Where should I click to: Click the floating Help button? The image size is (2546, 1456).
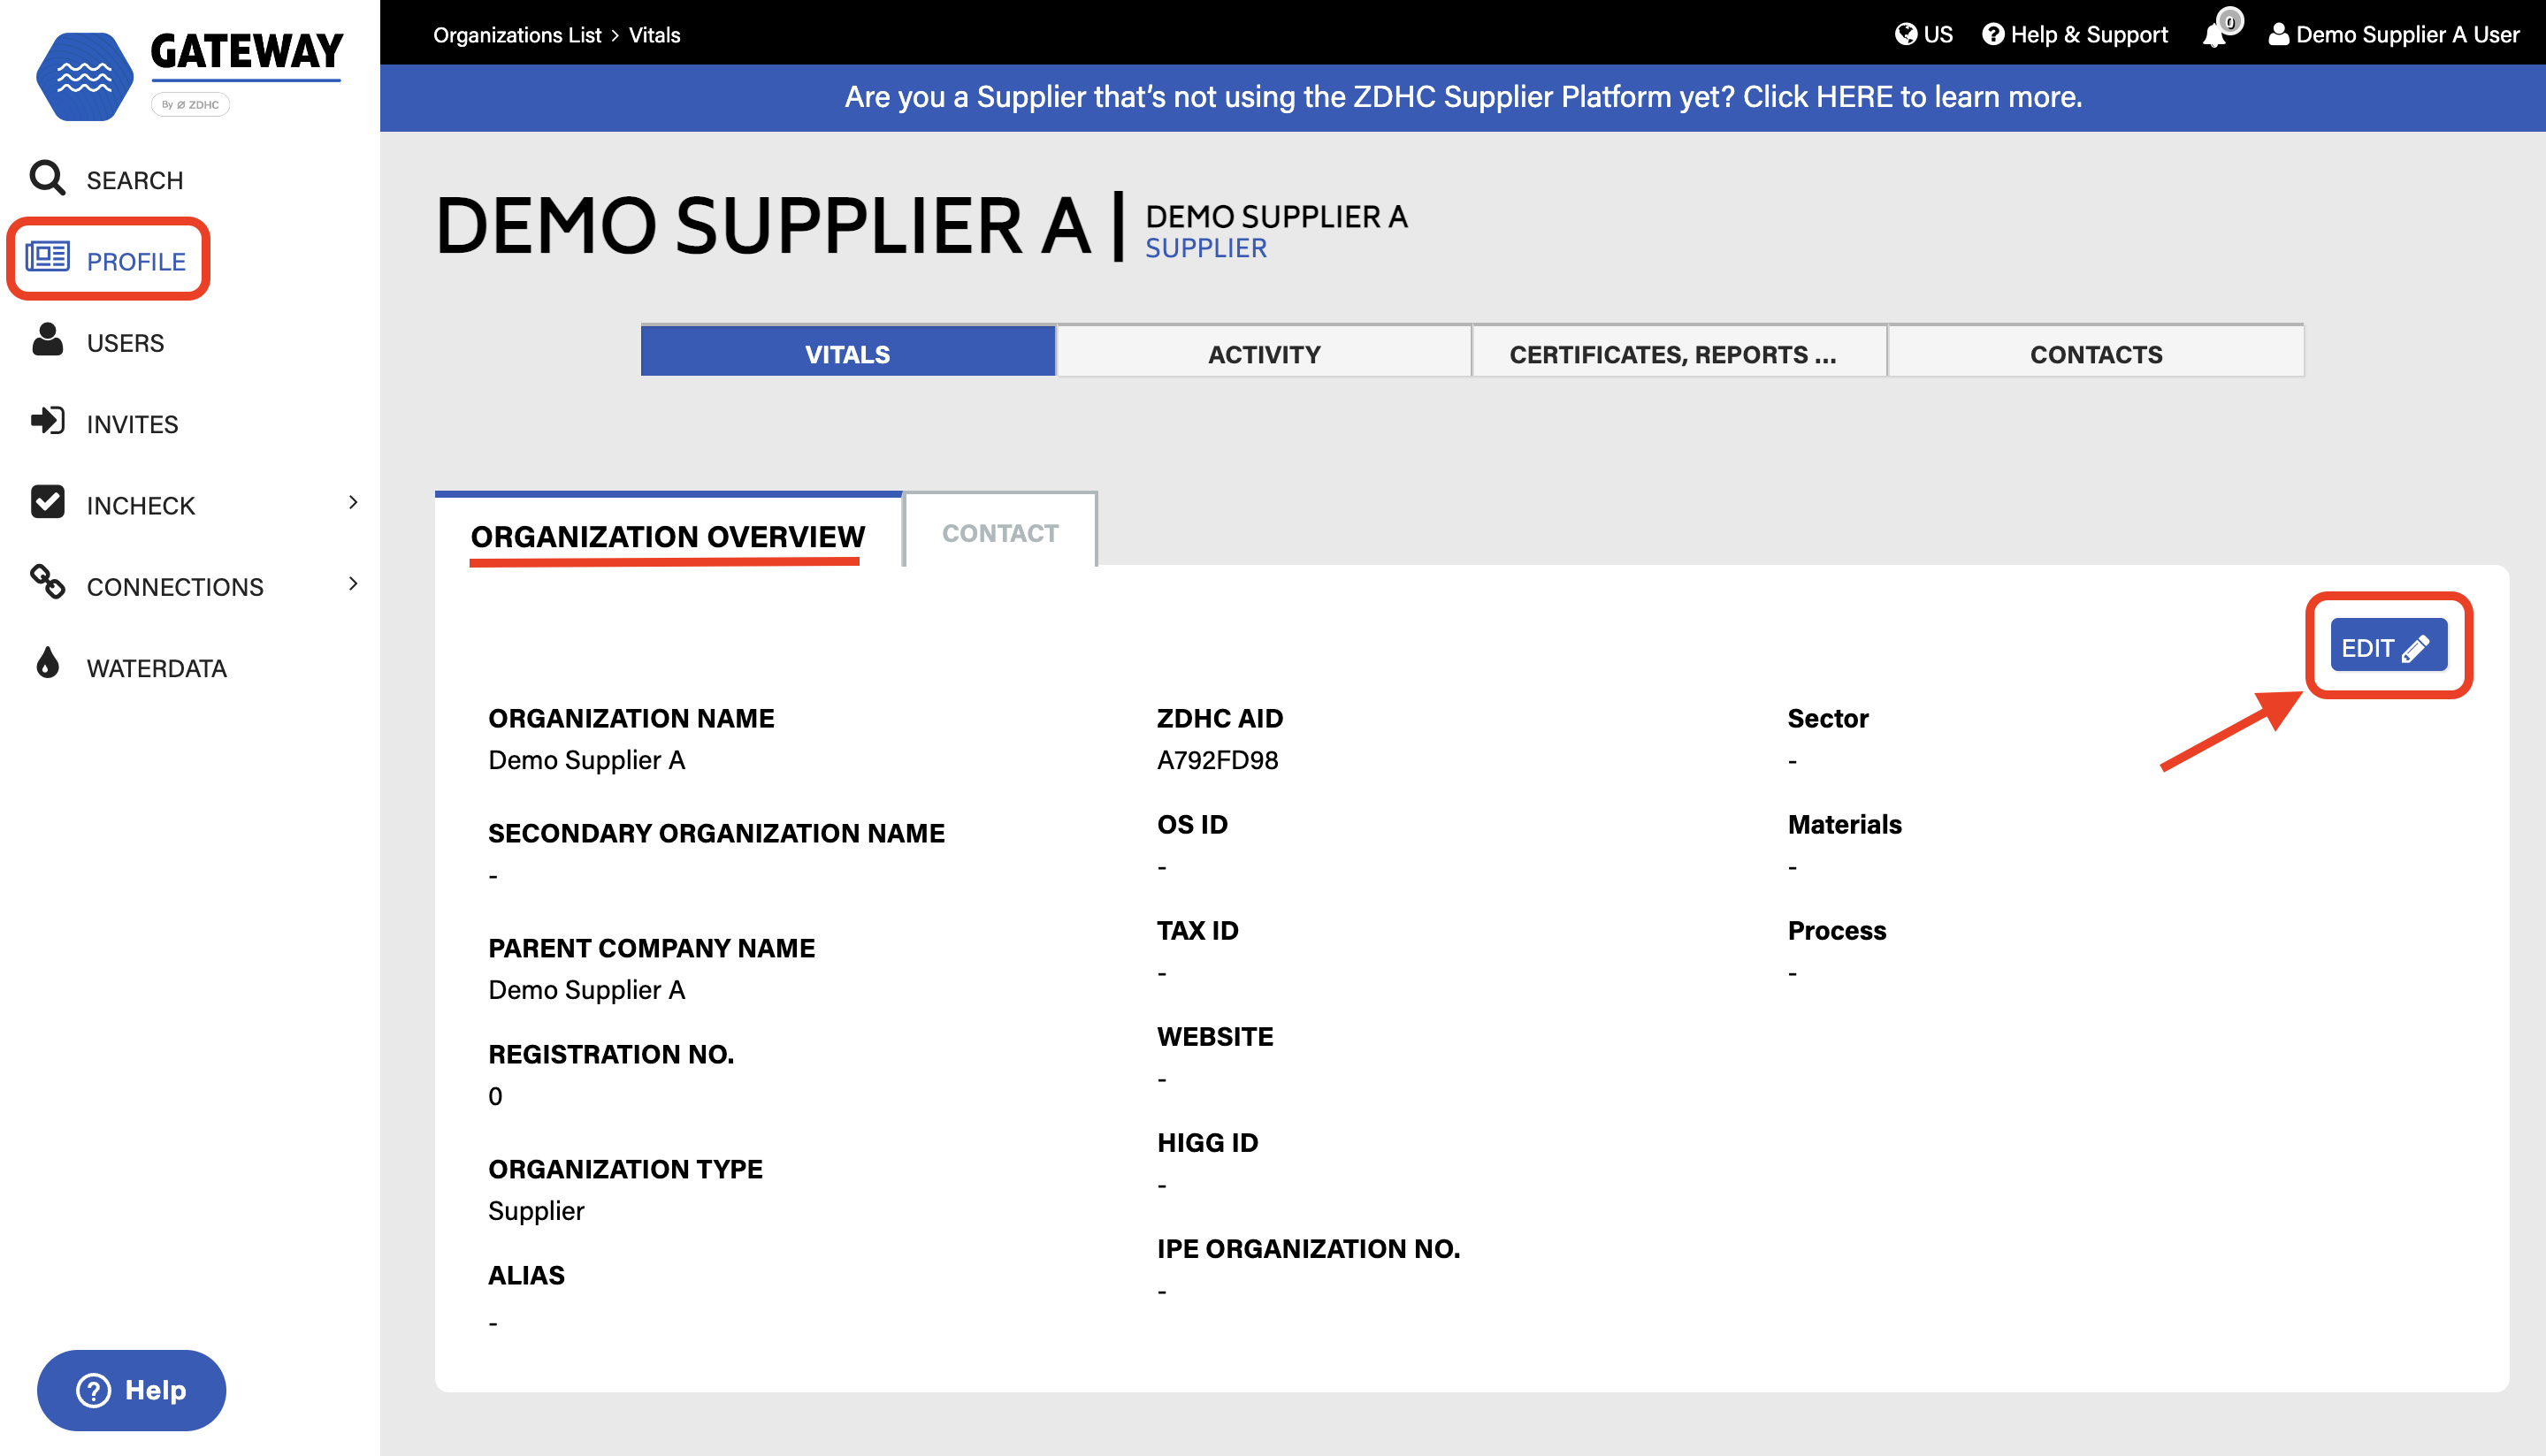pyautogui.click(x=132, y=1390)
